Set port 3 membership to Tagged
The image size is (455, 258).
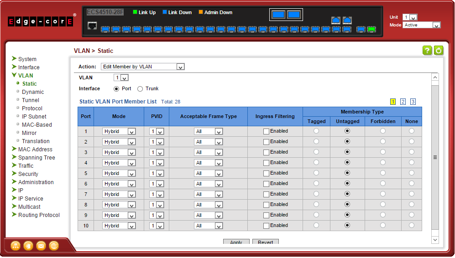316,152
